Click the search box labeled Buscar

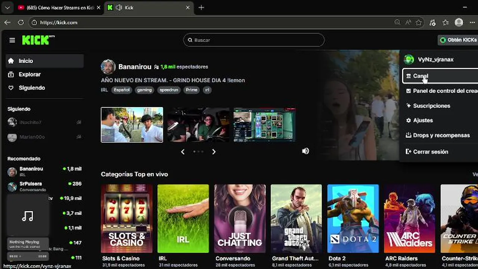click(254, 40)
